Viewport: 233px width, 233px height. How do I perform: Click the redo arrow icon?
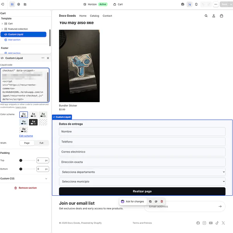pyautogui.click(x=209, y=4)
